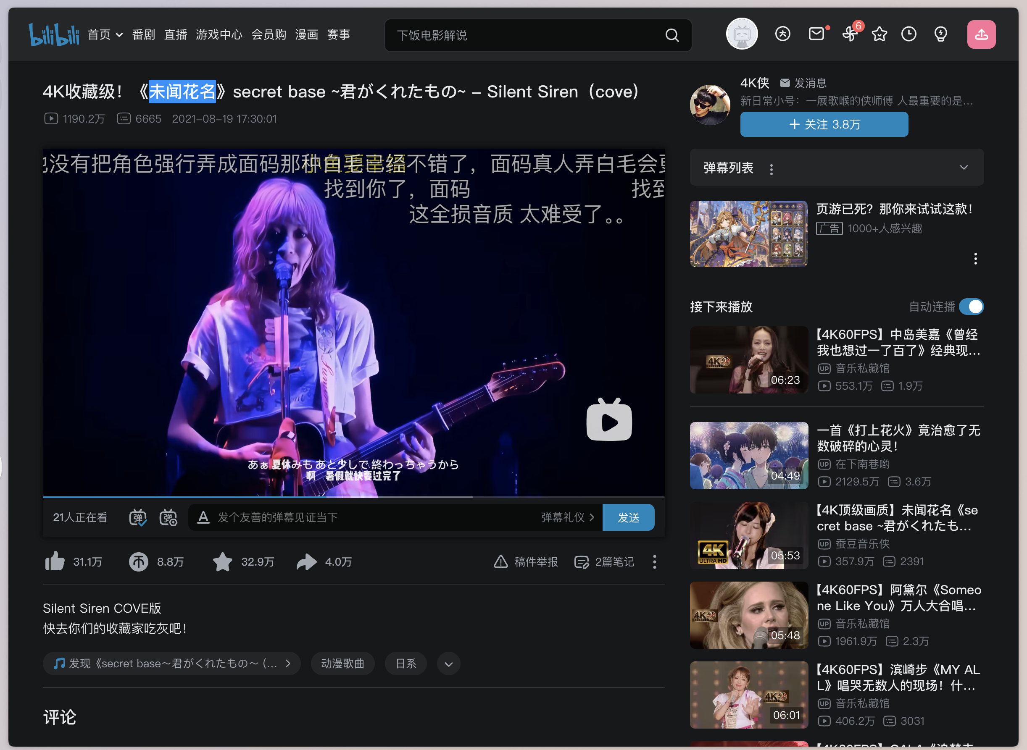Open options dots on the ad card

pyautogui.click(x=975, y=258)
